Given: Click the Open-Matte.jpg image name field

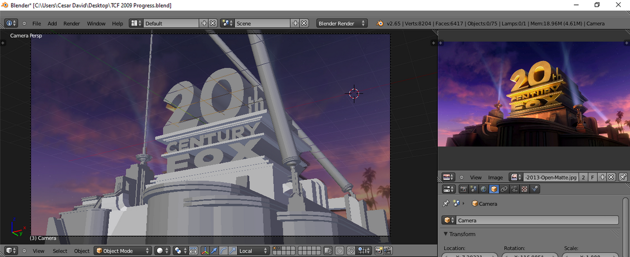Looking at the screenshot, I should (551, 177).
